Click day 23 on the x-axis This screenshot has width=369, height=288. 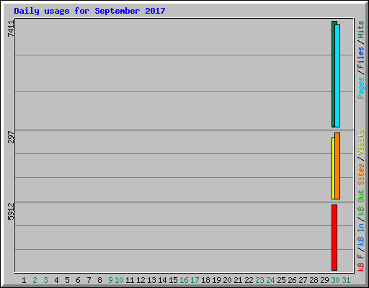(x=259, y=280)
